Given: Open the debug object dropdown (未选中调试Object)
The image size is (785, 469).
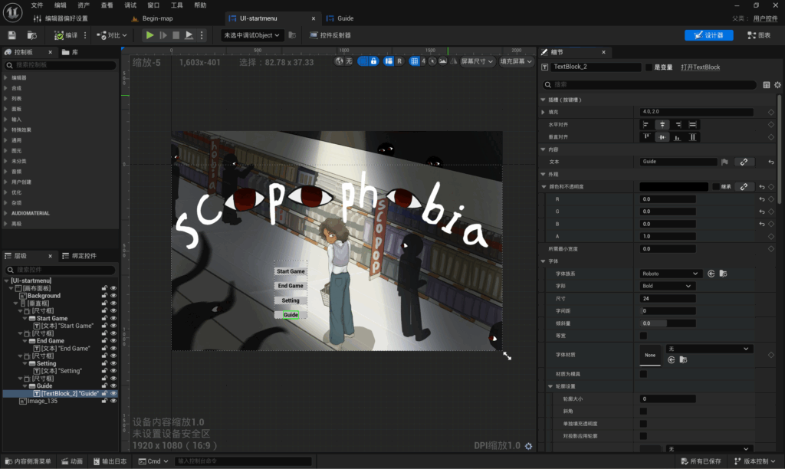Looking at the screenshot, I should 251,35.
